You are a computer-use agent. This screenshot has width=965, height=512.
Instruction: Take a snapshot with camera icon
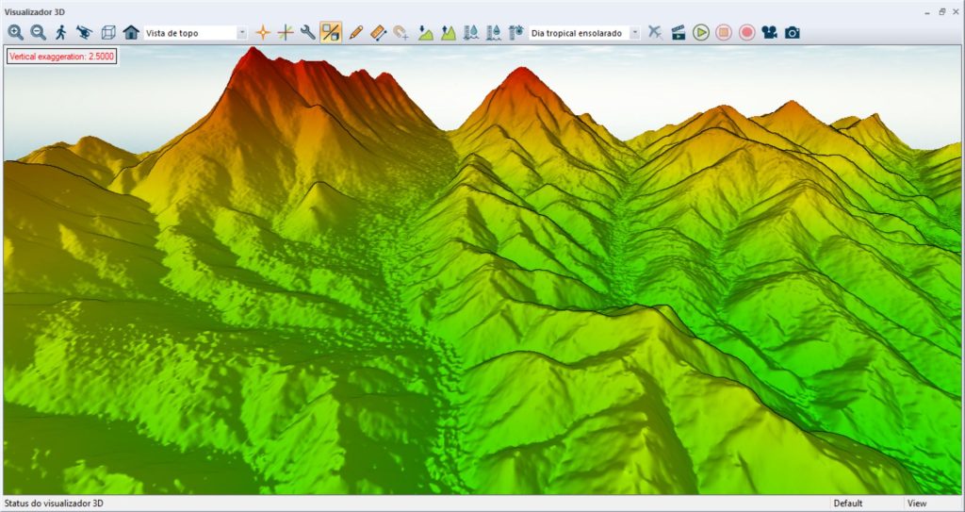click(793, 32)
